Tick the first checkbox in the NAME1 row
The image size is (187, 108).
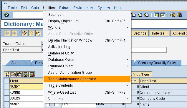coord(48,104)
